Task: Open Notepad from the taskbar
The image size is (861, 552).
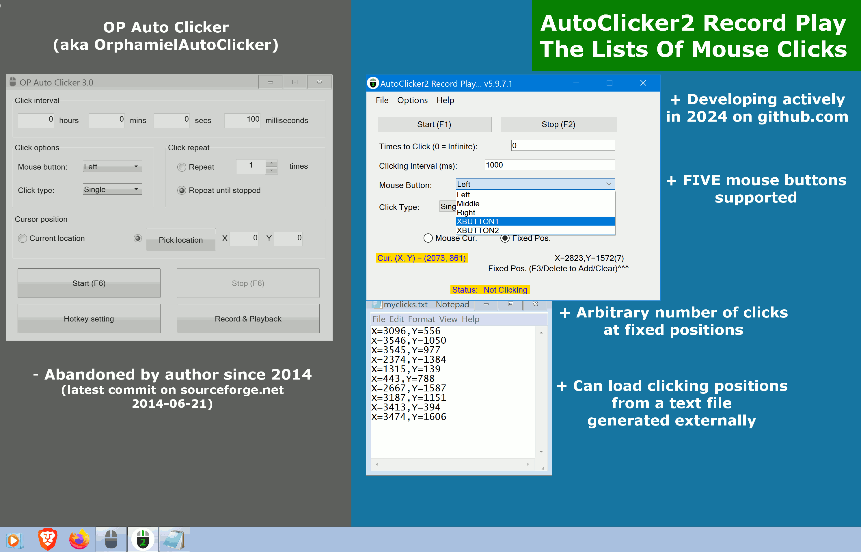Action: click(175, 539)
